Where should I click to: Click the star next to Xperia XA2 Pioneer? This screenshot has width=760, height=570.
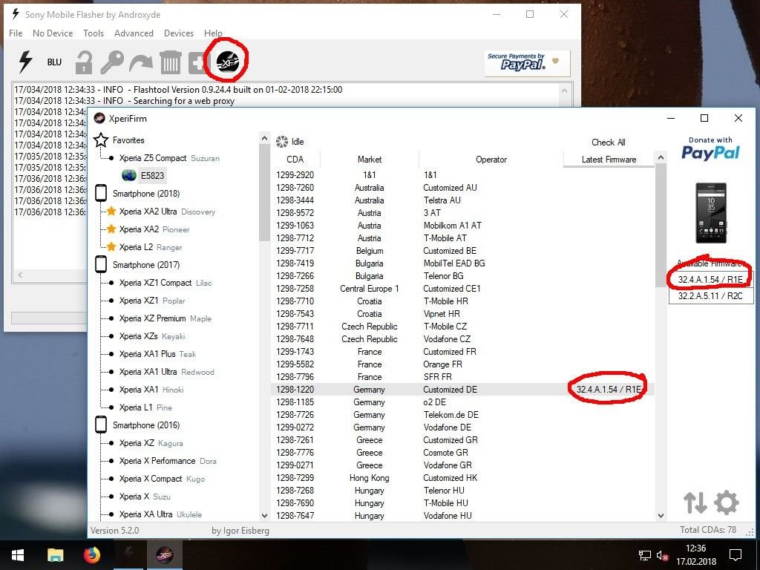[x=111, y=229]
